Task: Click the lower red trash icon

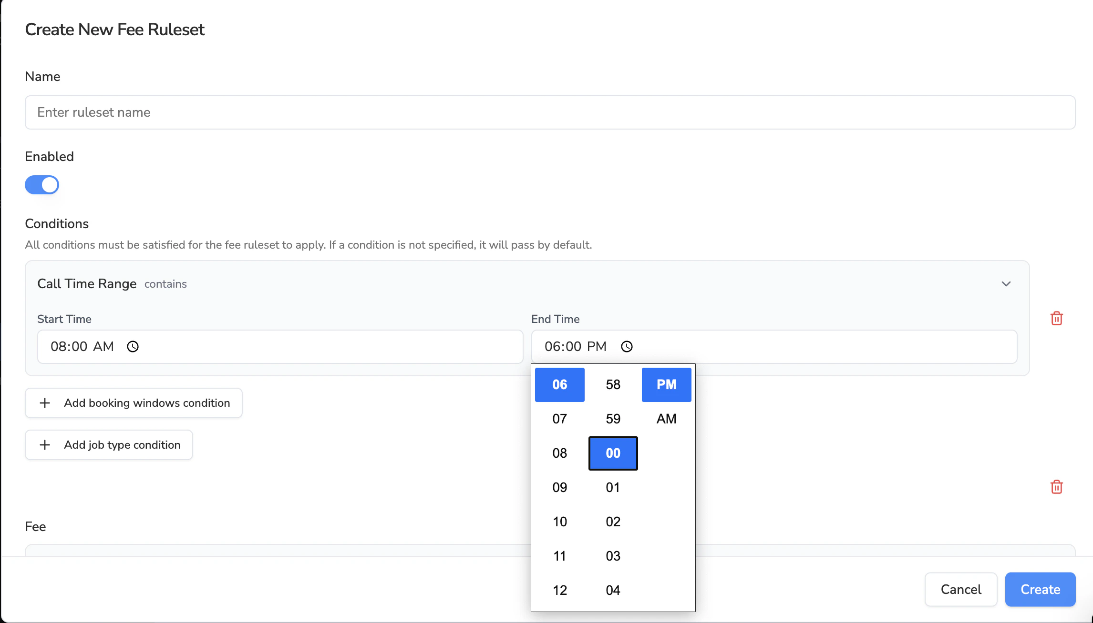Action: (1056, 487)
